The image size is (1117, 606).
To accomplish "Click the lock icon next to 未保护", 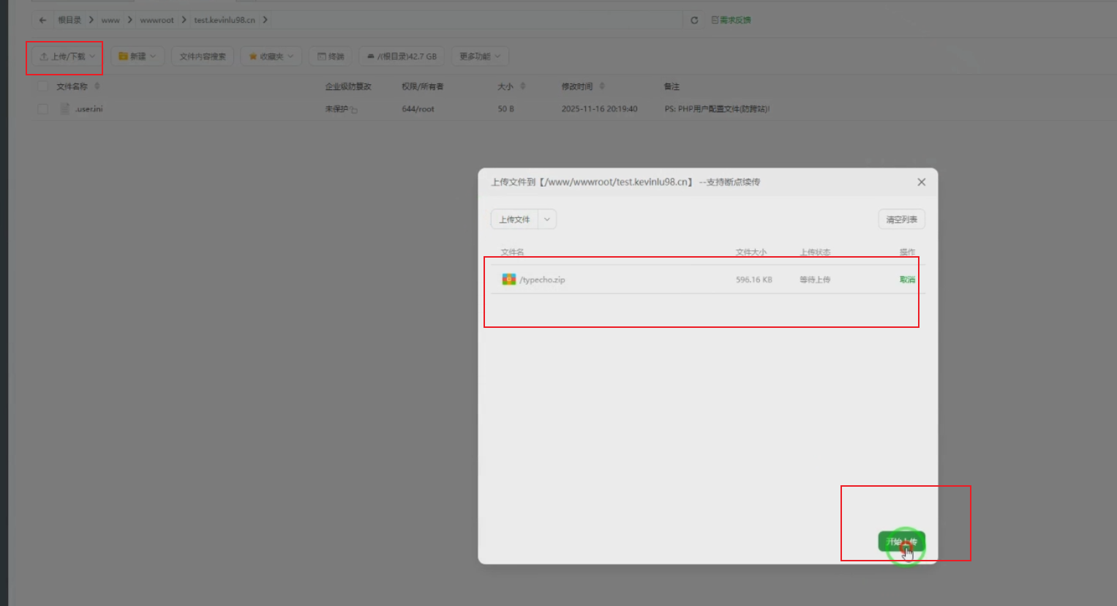I will (x=353, y=109).
